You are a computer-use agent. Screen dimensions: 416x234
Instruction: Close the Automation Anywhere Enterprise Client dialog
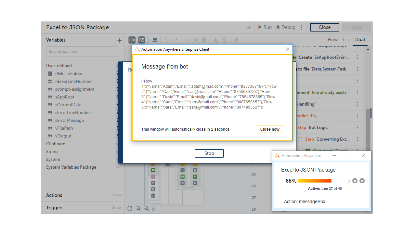287,49
